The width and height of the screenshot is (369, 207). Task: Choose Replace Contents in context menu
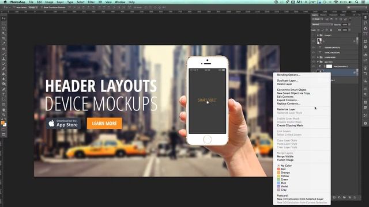[289, 103]
